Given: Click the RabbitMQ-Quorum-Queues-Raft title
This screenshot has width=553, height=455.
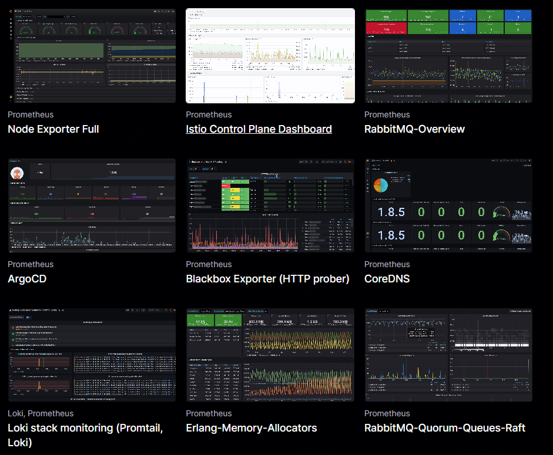Looking at the screenshot, I should 445,428.
